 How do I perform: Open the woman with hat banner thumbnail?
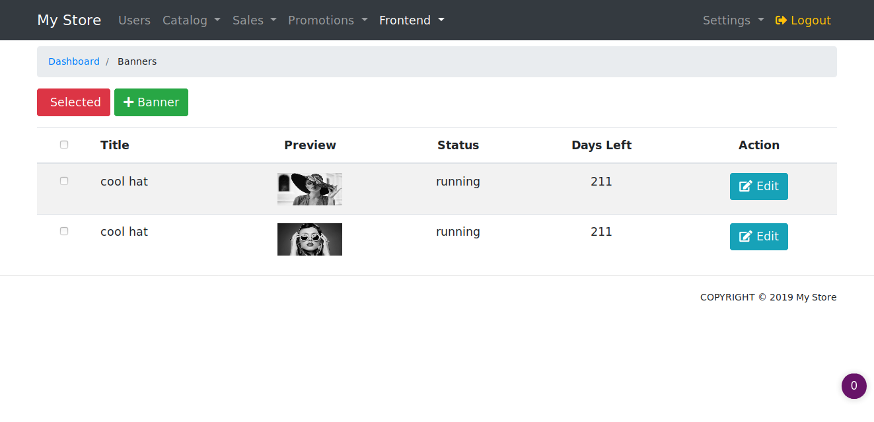point(310,190)
